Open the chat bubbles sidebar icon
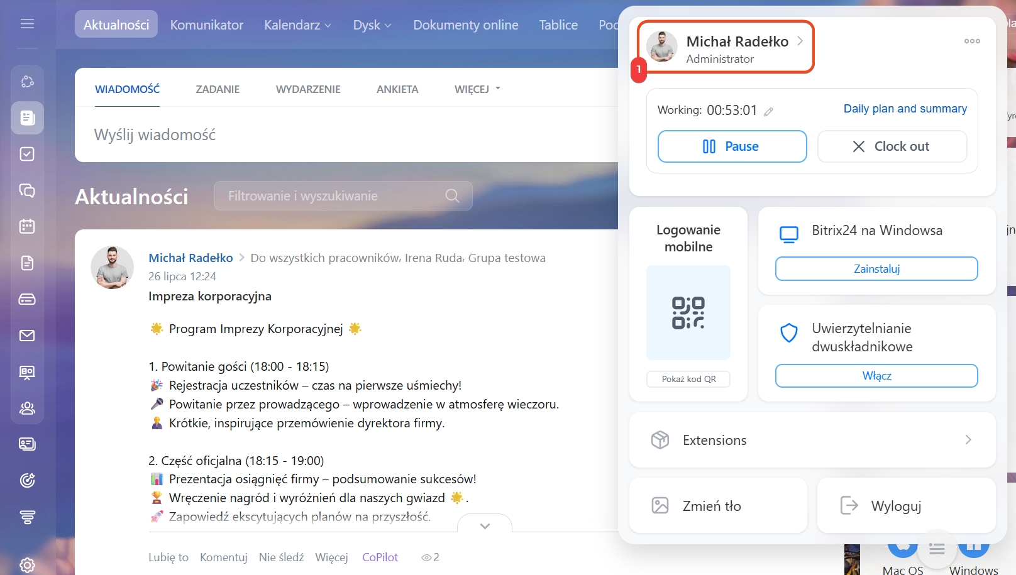The width and height of the screenshot is (1016, 575). point(27,190)
